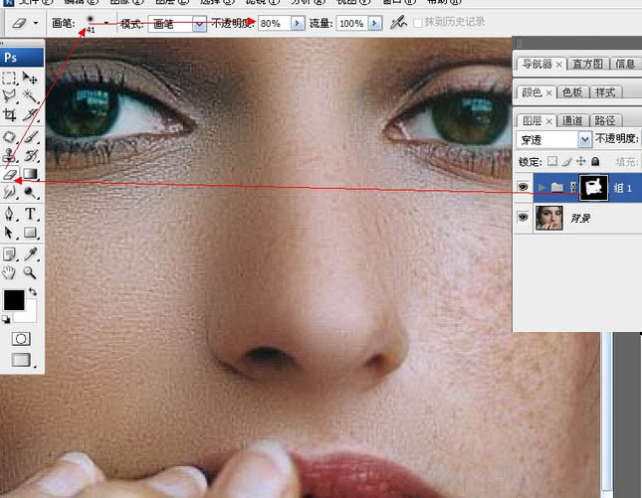The width and height of the screenshot is (642, 498).
Task: Reset to default black and white colors
Action: tap(6, 319)
